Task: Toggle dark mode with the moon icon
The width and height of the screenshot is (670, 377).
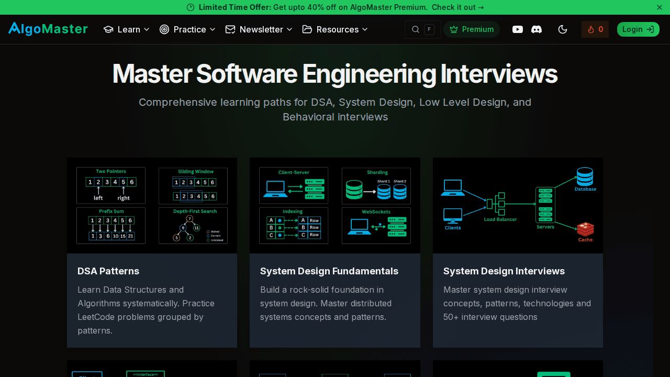Action: [x=563, y=29]
